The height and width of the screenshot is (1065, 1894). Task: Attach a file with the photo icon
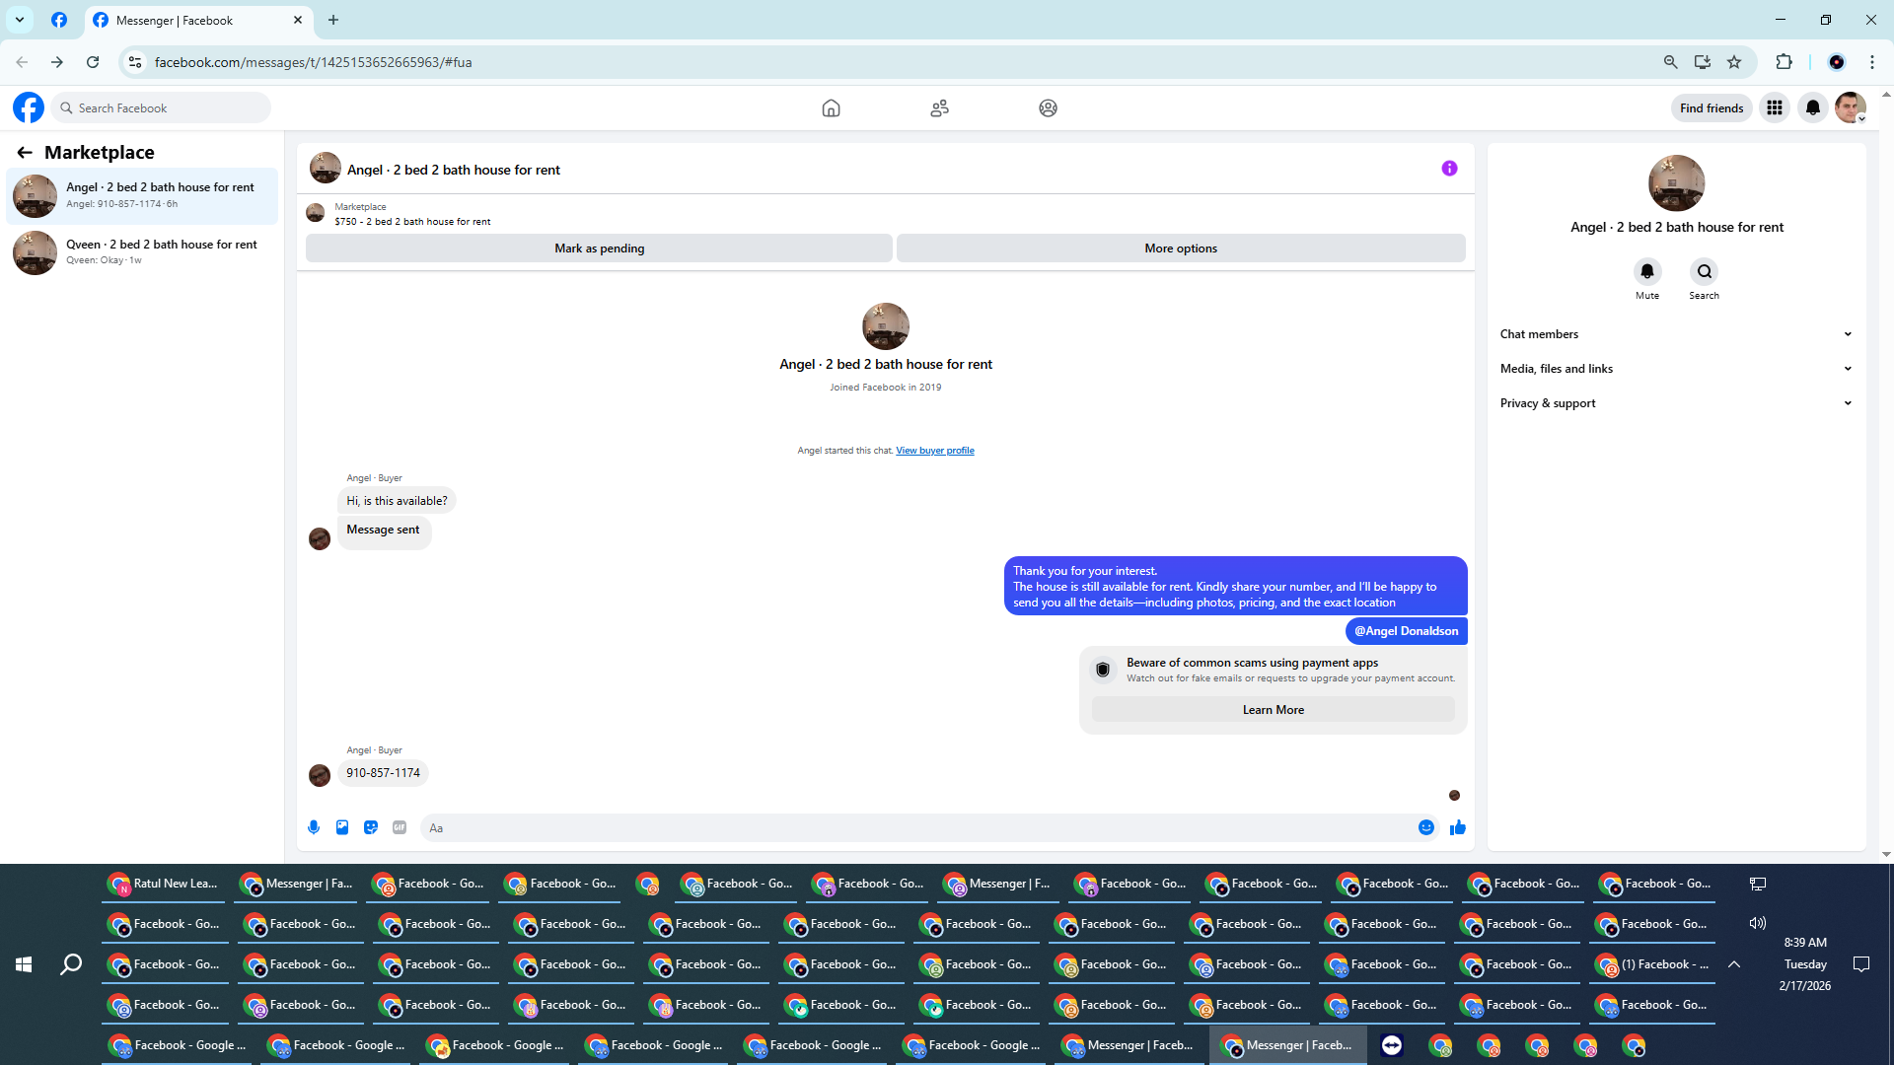pos(342,827)
